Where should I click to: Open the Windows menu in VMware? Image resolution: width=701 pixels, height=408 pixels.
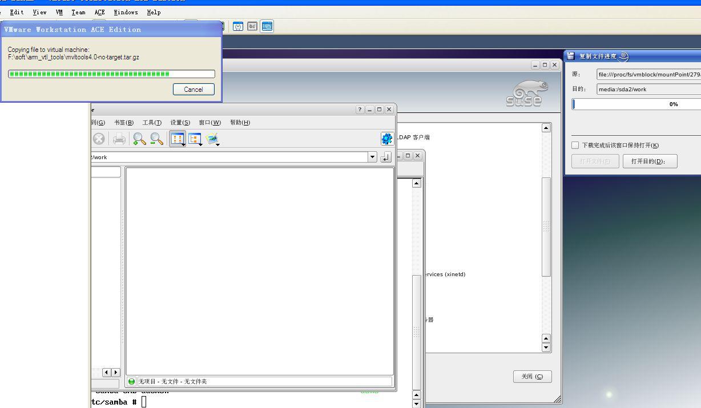[126, 12]
